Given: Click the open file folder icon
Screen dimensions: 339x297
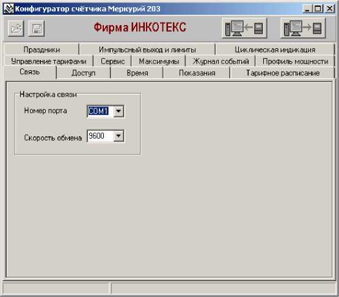Looking at the screenshot, I should (16, 28).
